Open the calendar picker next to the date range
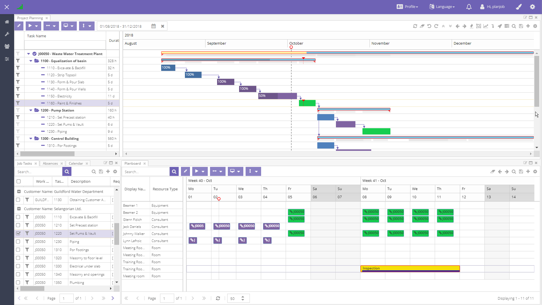 click(x=154, y=26)
